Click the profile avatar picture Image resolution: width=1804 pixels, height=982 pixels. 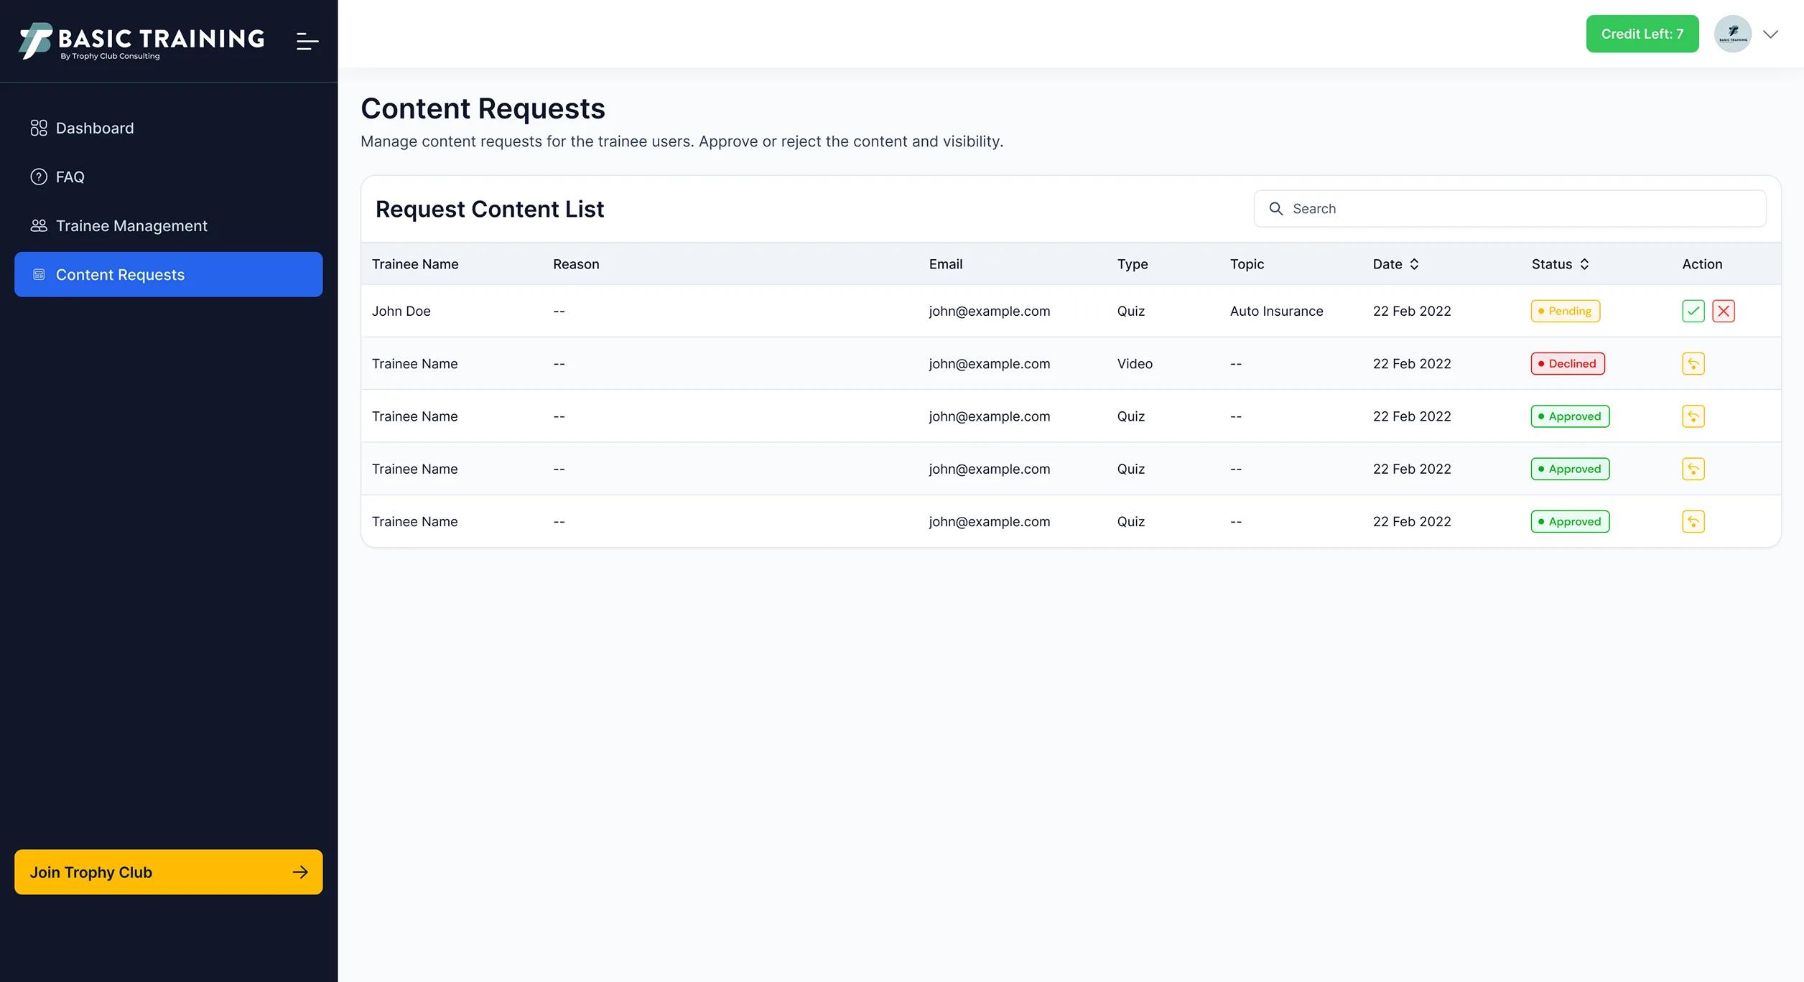(x=1733, y=34)
